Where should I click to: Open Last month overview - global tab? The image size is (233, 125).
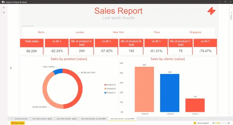tap(66, 119)
